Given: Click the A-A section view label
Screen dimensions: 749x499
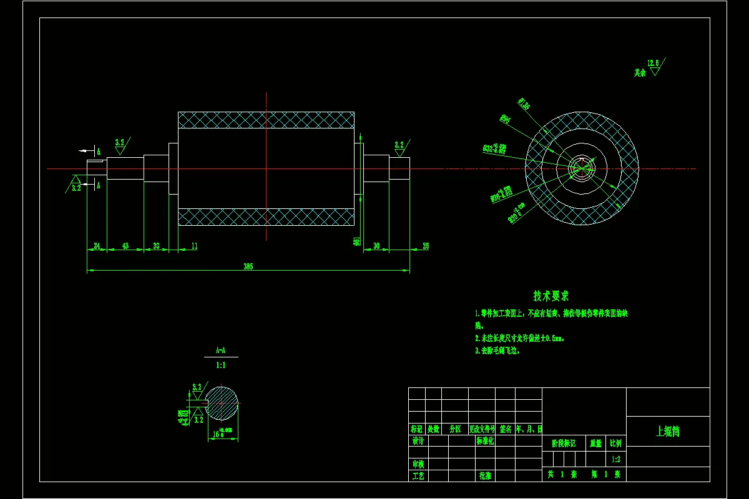Looking at the screenshot, I should pyautogui.click(x=221, y=351).
